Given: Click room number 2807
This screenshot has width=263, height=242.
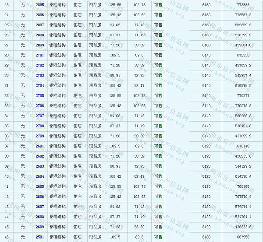Looking at the screenshot, I should 39,25.
